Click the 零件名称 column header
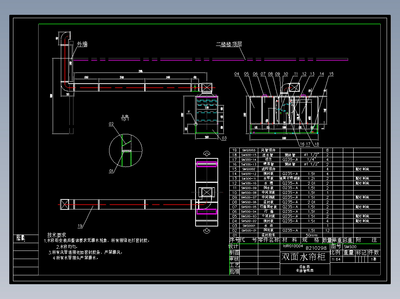Image resolution: width=400 pixels, height=299 pixels. [269, 240]
